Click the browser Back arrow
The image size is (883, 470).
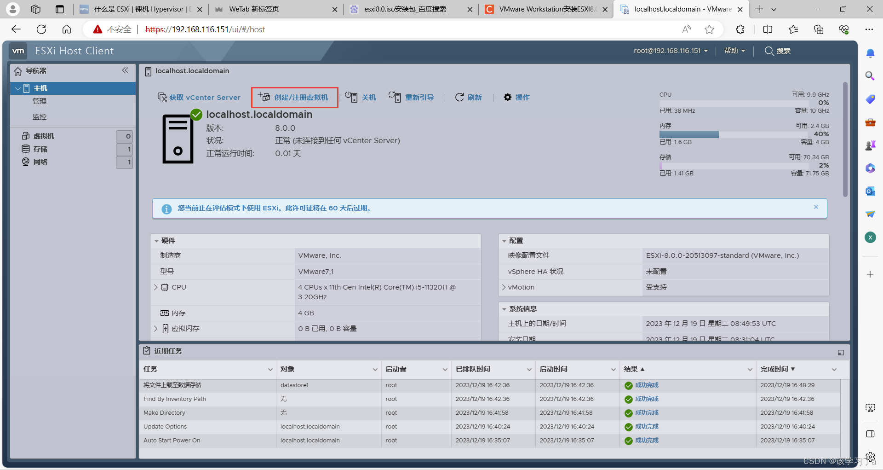(16, 29)
